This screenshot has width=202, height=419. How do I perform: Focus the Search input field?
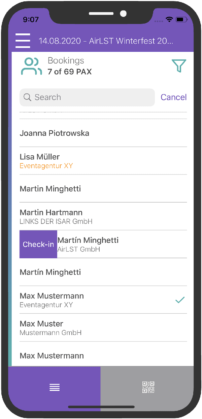(91, 98)
